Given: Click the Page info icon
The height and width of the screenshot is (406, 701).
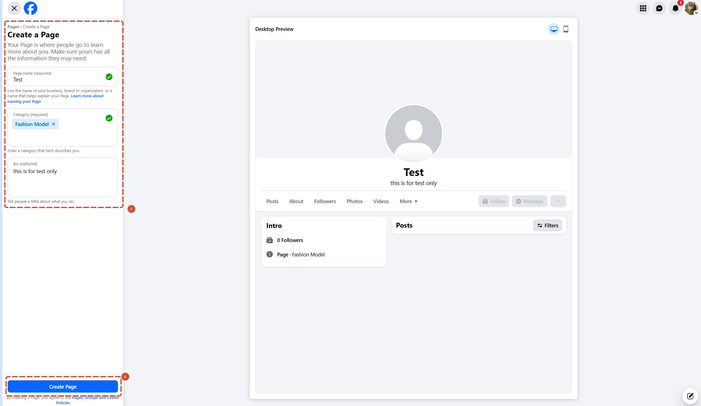Looking at the screenshot, I should [x=270, y=254].
